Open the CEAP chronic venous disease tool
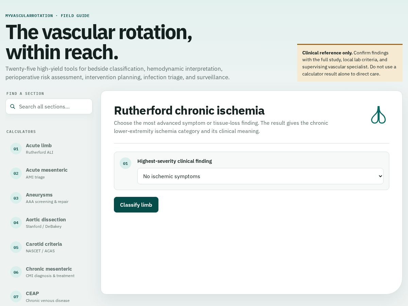 click(49, 296)
